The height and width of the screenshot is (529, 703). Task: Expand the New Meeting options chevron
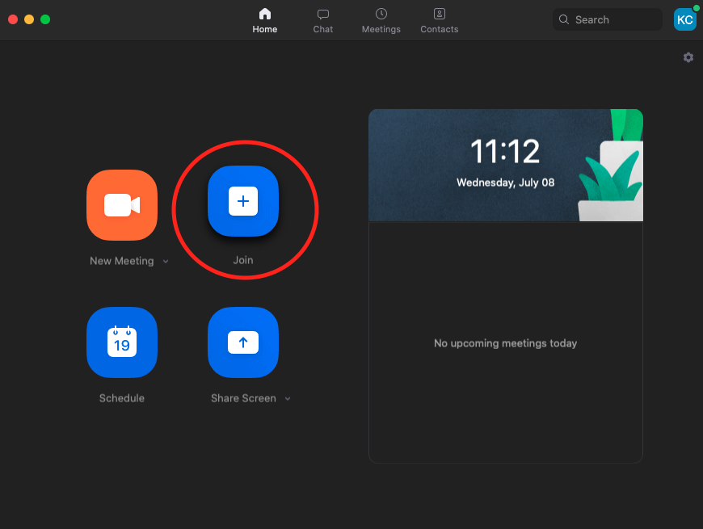point(166,261)
